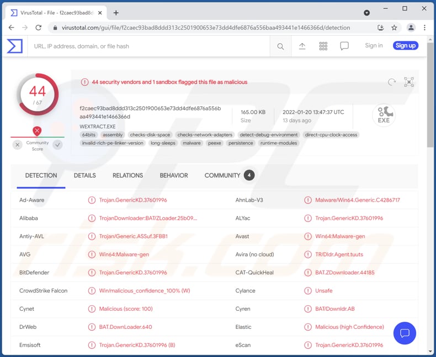Click the invalid-rich-pe-linker-version tag
Viewport: 436px width, 357px height.
pyautogui.click(x=113, y=143)
